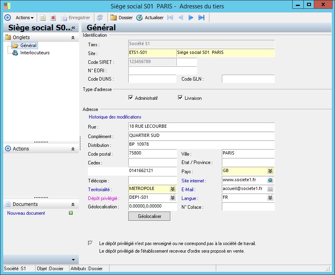Open website globe icon beside Site internet
Screen dimensions: 335x275
270,180
